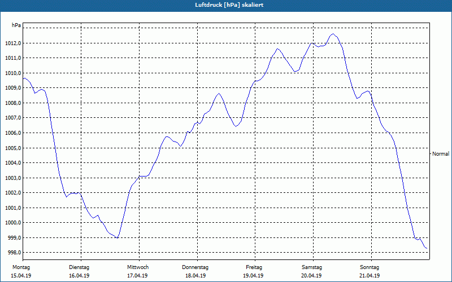Click the '998,0' y-axis value
The image size is (452, 282).
[x=14, y=253]
